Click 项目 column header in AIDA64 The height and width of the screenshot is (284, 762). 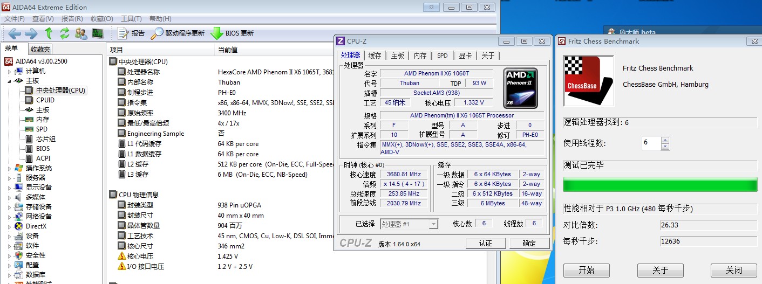pos(161,50)
